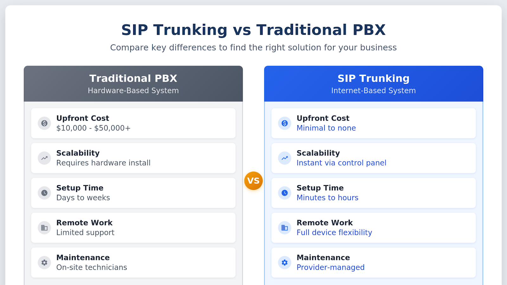Click the gray Setup Time clock icon
507x285 pixels.
tap(44, 193)
